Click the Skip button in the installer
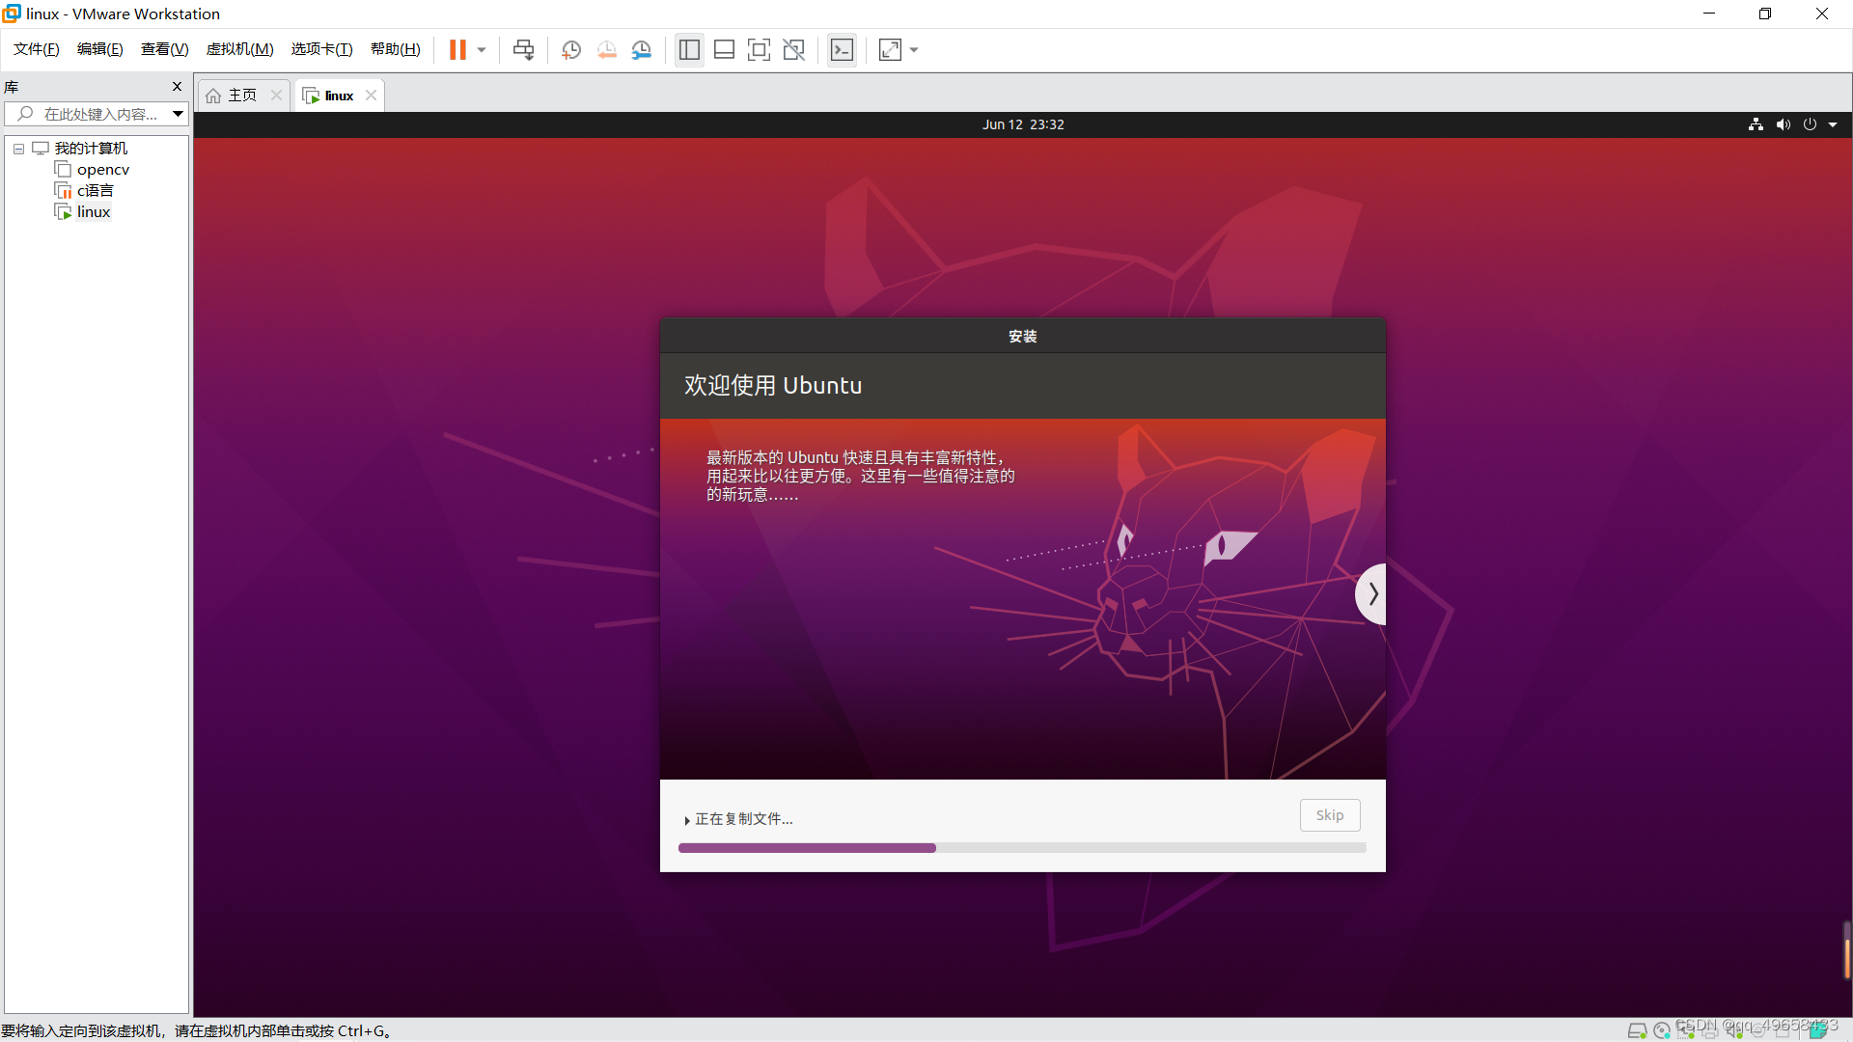Image resolution: width=1853 pixels, height=1042 pixels. pos(1329,815)
